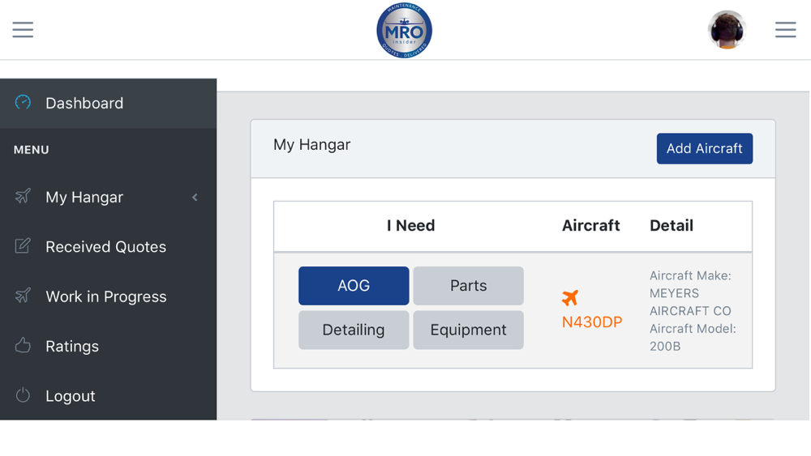
Task: Go to Received Quotes
Action: 108,247
